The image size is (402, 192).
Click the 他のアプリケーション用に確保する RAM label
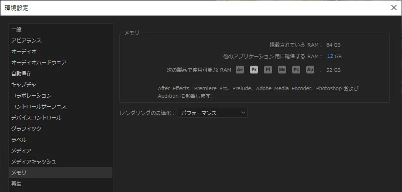[x=273, y=56]
